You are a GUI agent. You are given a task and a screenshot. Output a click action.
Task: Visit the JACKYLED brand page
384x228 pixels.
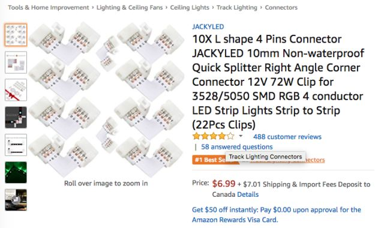(208, 26)
